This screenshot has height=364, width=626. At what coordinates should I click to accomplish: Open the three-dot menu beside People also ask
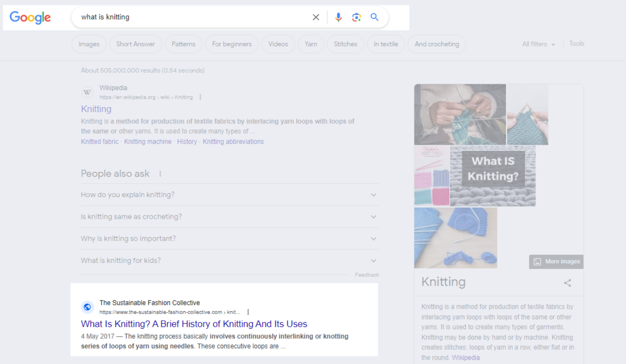[x=160, y=173]
